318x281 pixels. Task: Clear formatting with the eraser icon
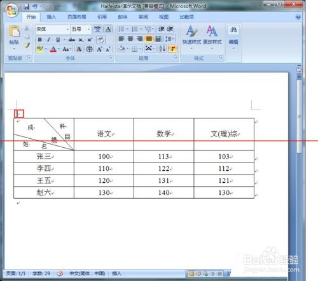click(101, 40)
